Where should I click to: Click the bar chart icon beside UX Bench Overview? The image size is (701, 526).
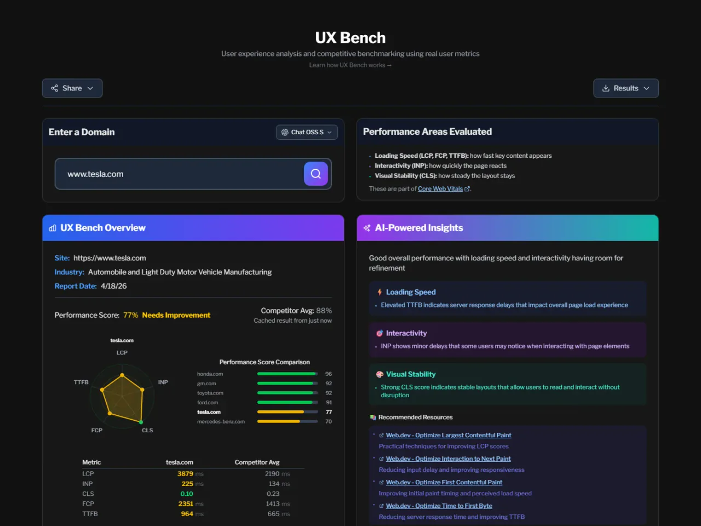52,228
